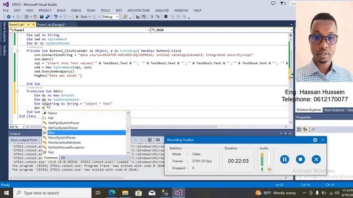Open the ANALYZE menu
The width and height of the screenshot is (353, 198).
pos(162,10)
